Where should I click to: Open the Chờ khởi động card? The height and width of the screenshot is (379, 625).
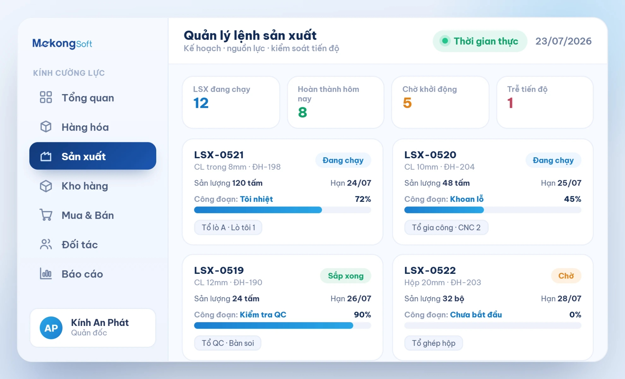click(x=440, y=102)
